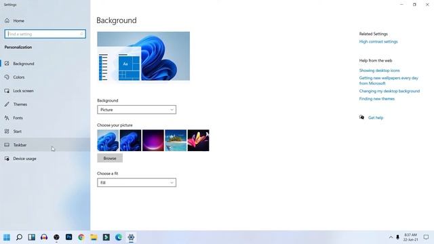
Task: Click the Start icon in the sidebar
Action: 7,131
